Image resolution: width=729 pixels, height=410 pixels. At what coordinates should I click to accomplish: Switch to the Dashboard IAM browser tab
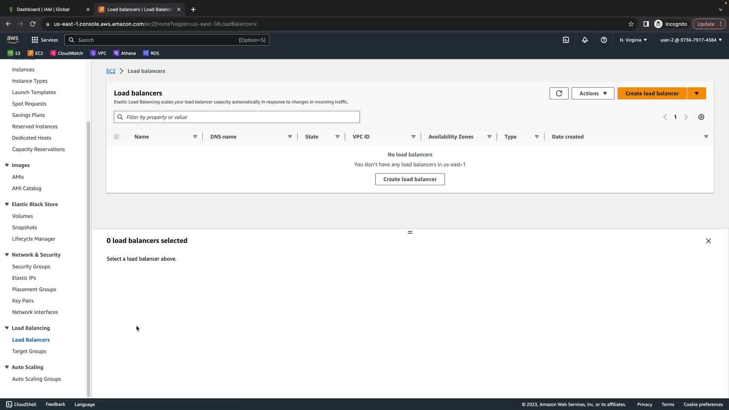43,9
